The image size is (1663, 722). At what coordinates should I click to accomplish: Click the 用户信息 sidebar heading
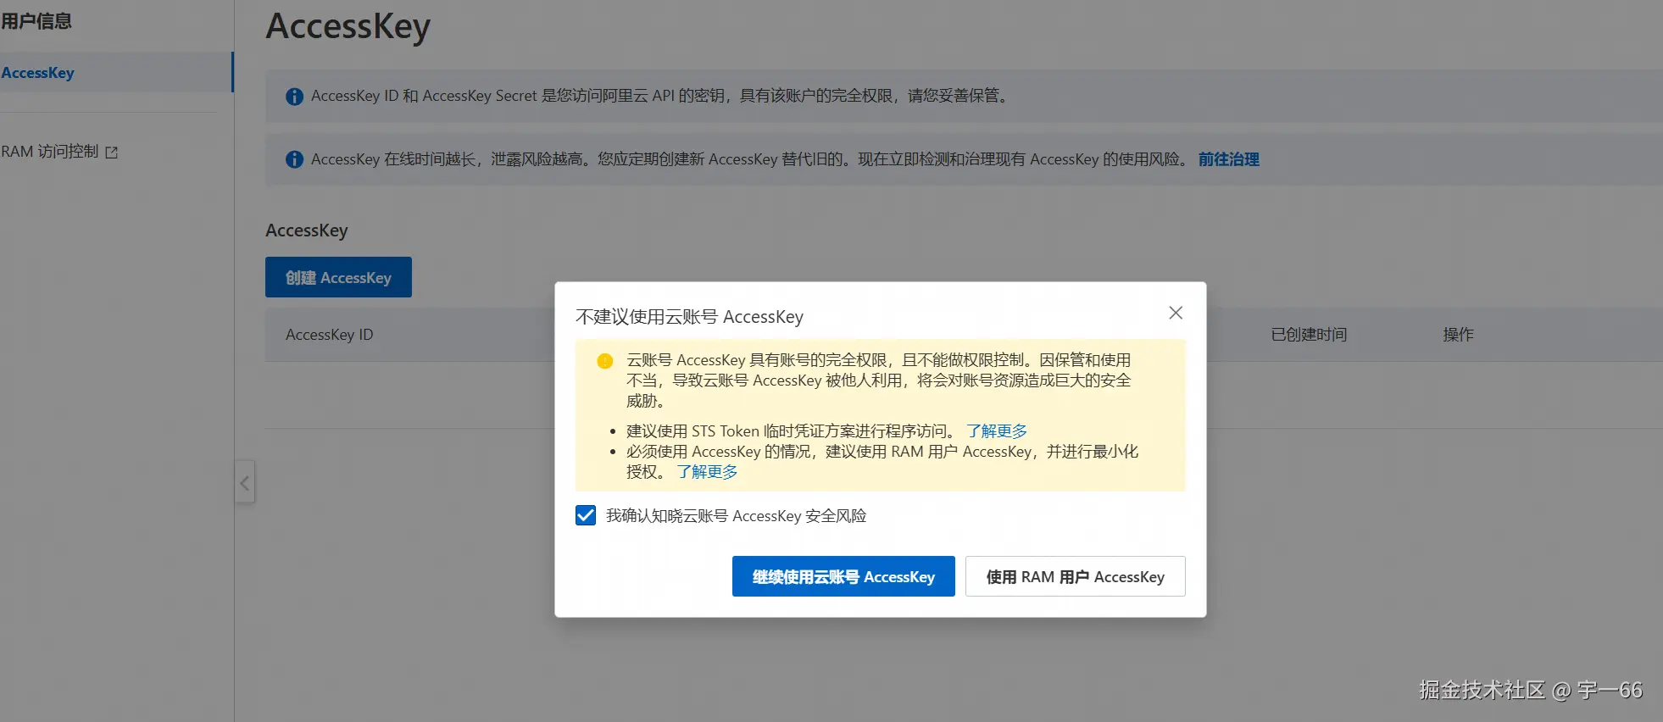click(x=36, y=21)
